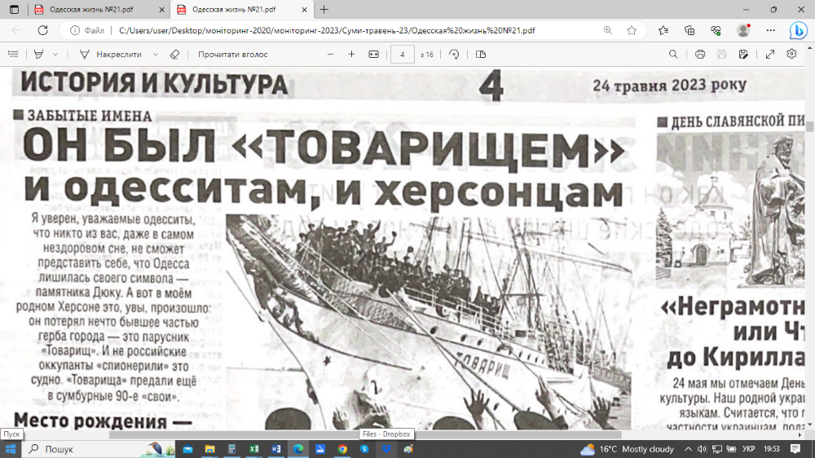The height and width of the screenshot is (458, 815).
Task: Open Dropbox from the taskbar
Action: (386, 449)
